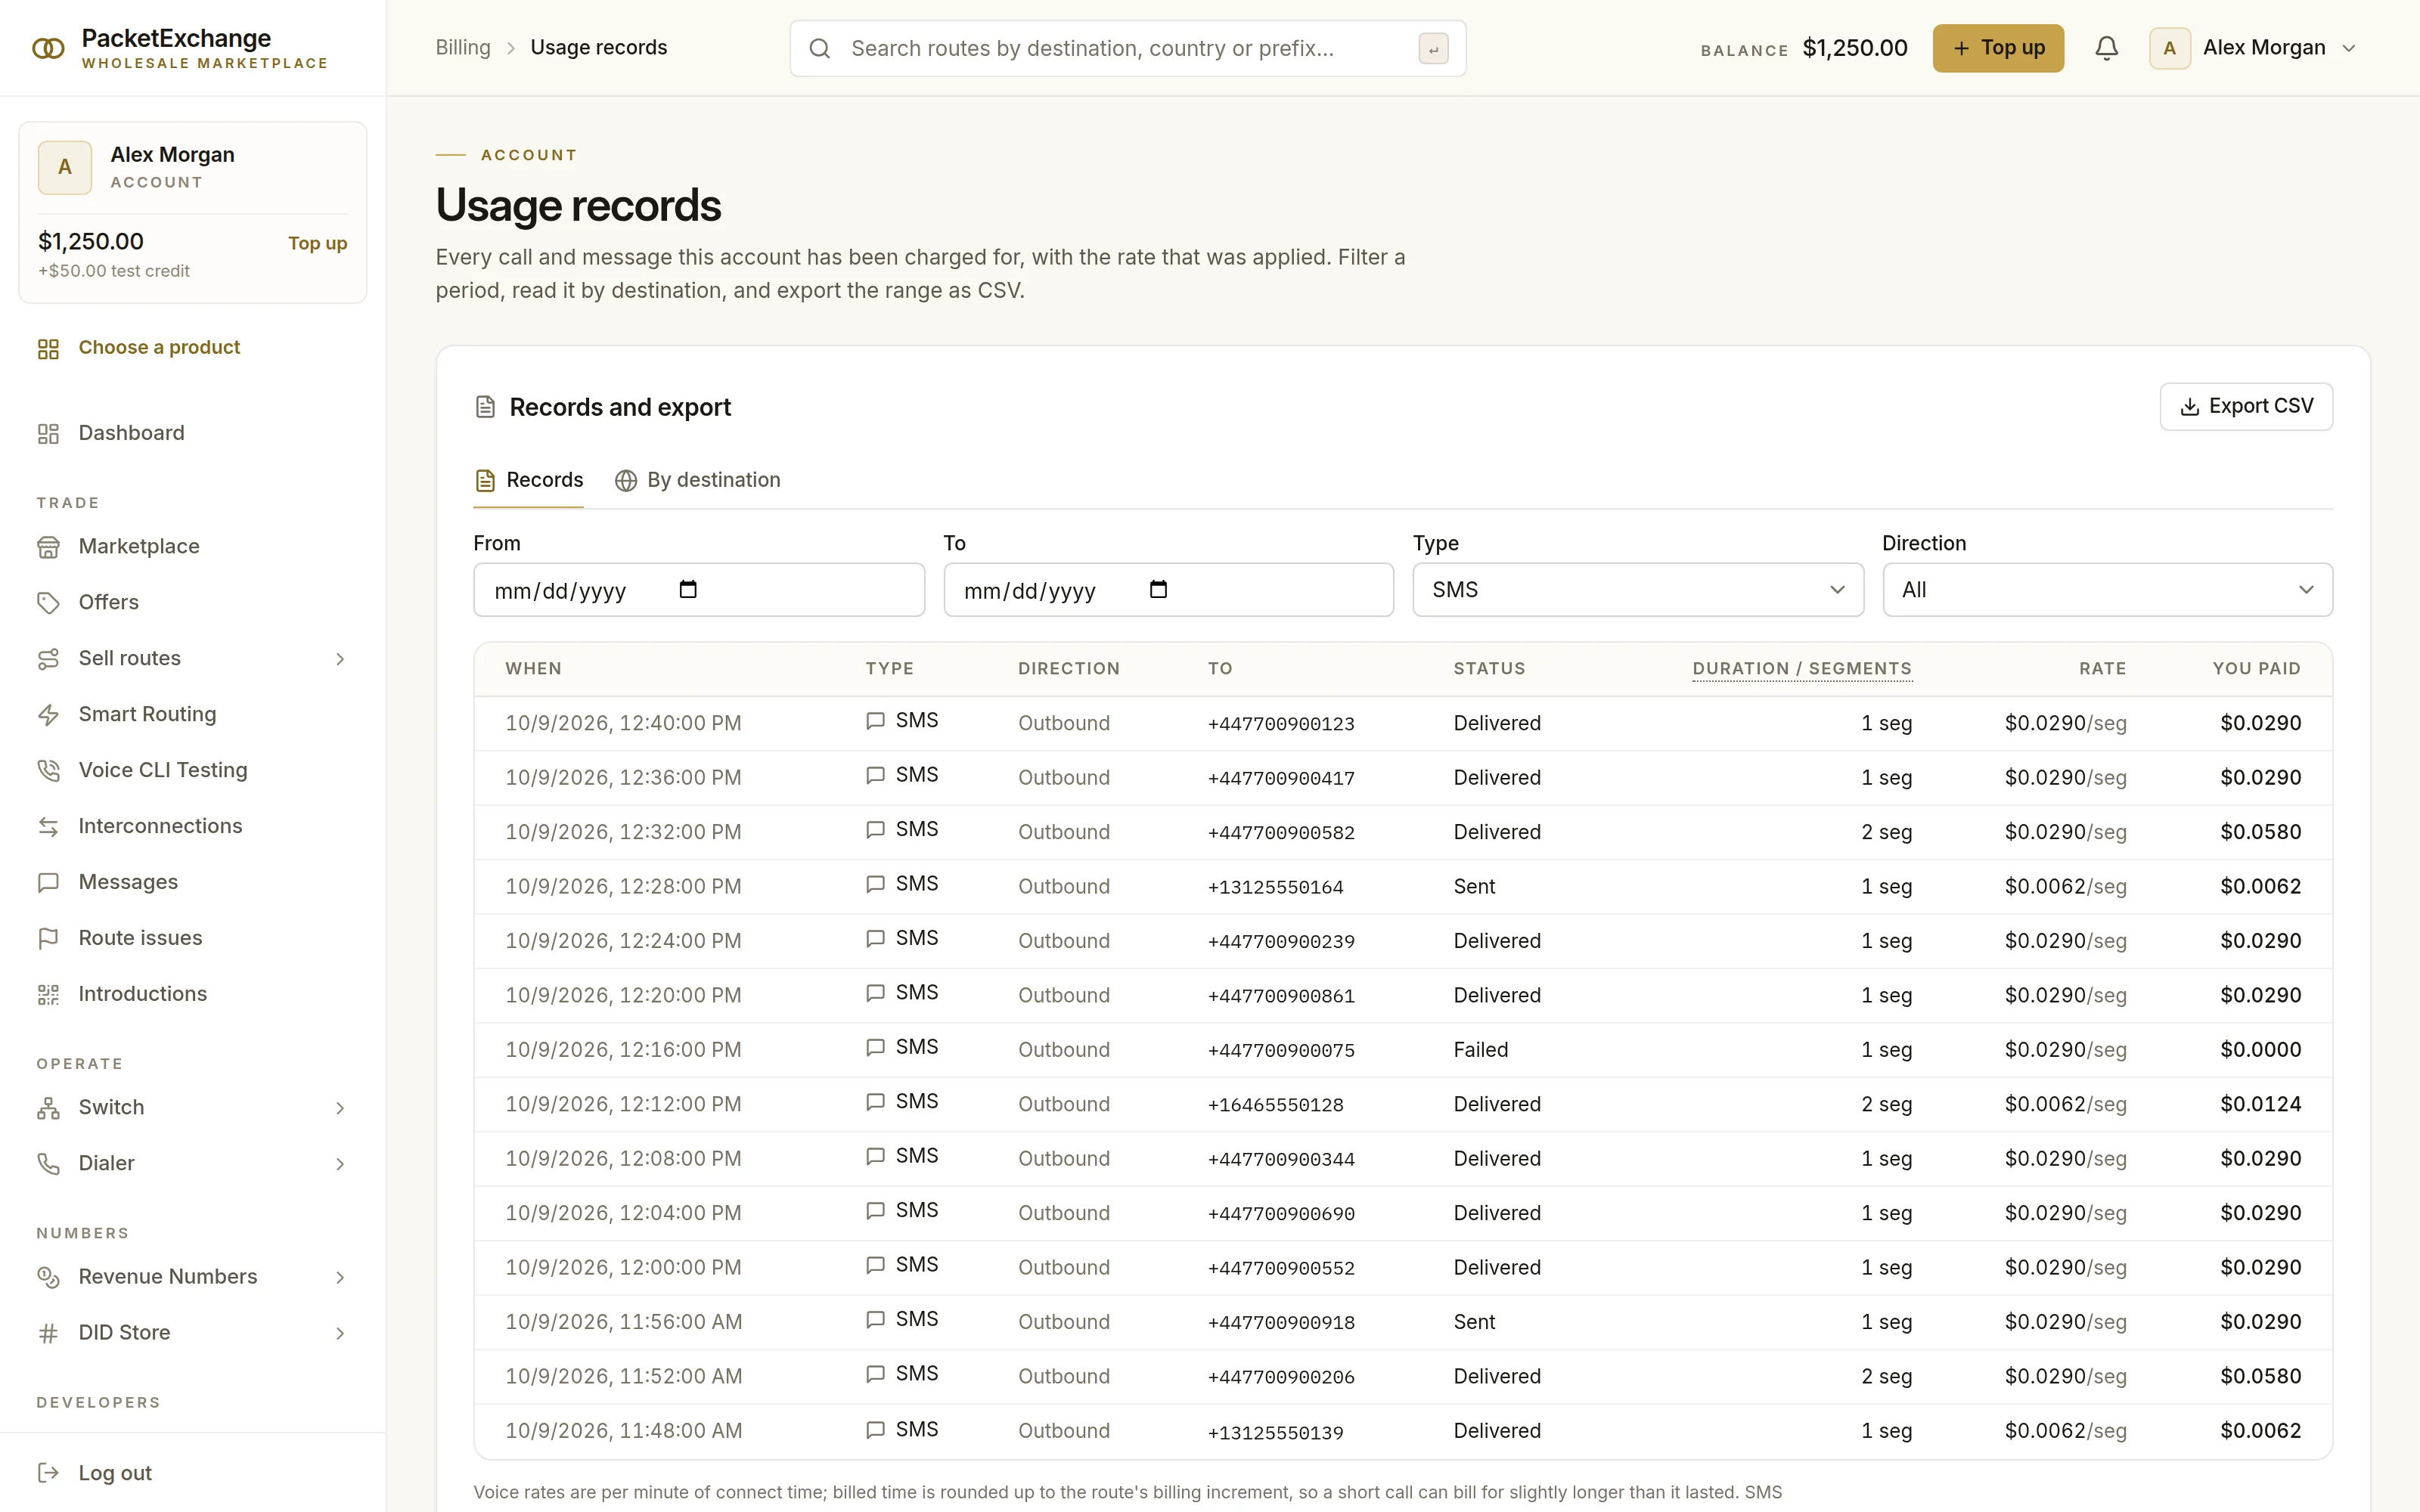Click the Route issues flag icon

coord(48,938)
